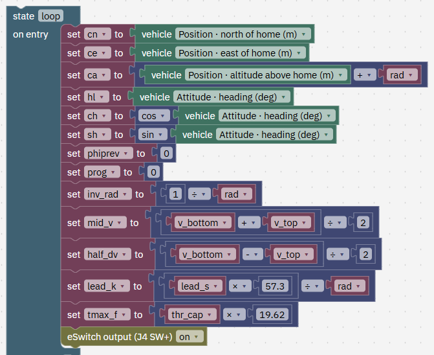
Task: Change the ÷ operator in lead_k row
Action: (312, 286)
